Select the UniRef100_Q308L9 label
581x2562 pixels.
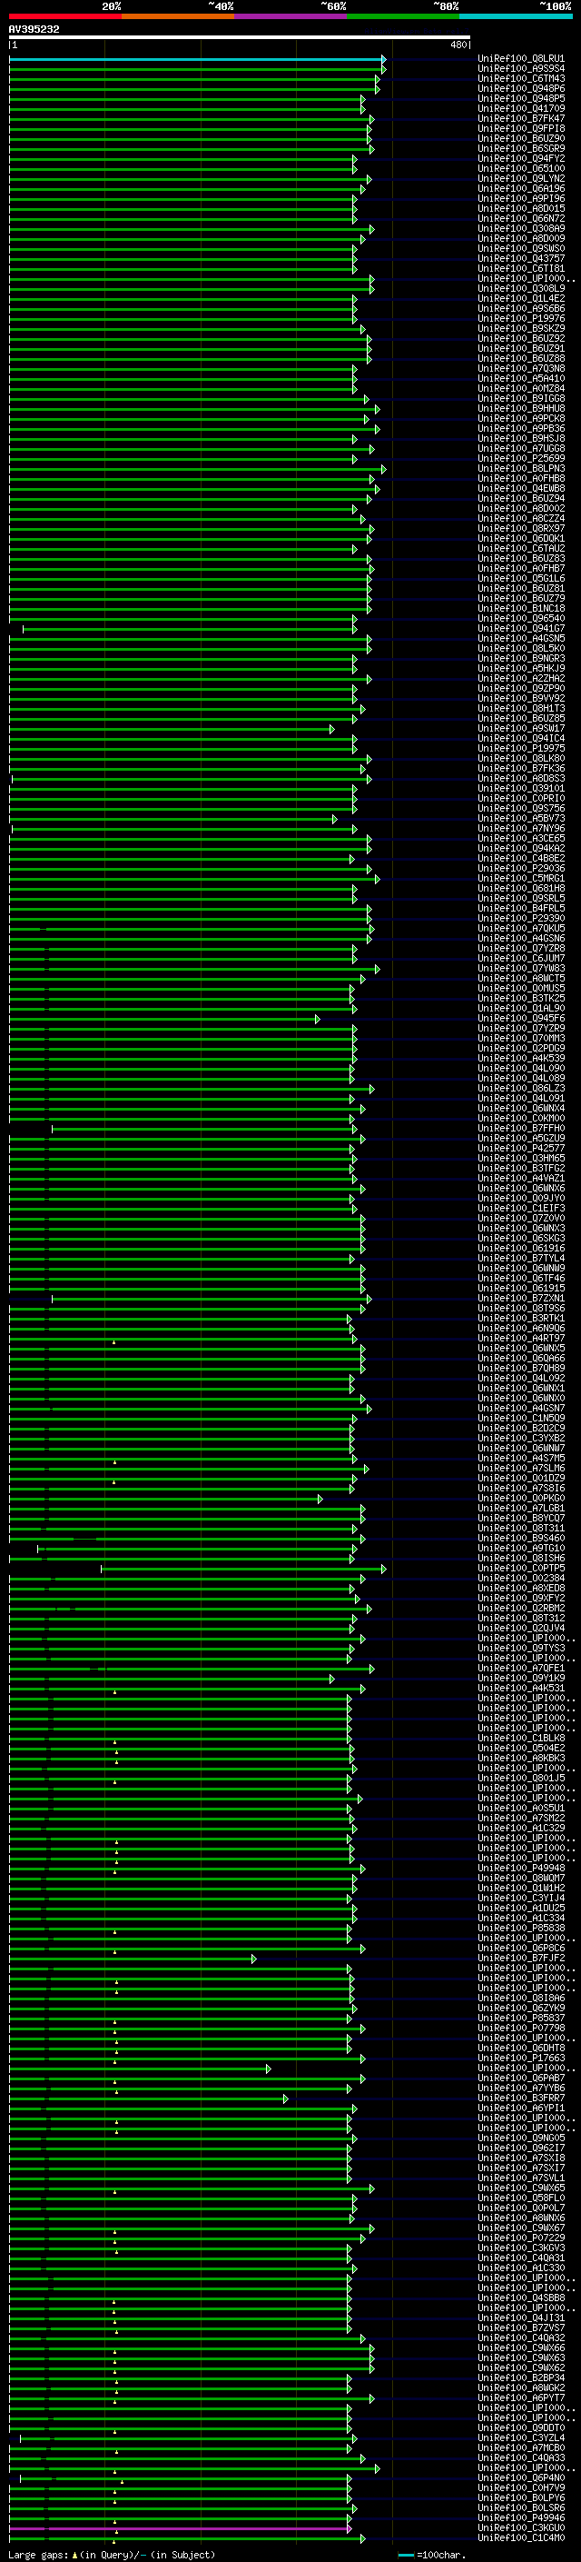coord(521,288)
